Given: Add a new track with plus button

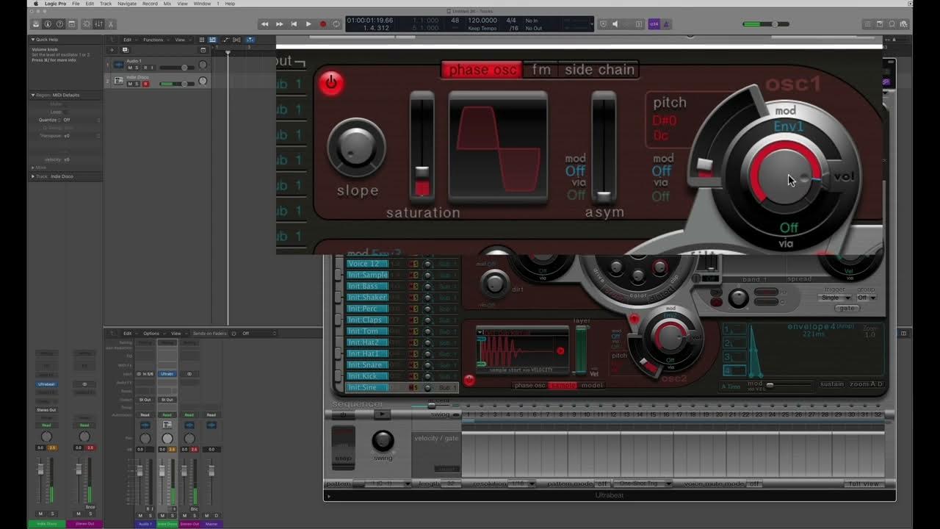Looking at the screenshot, I should coord(112,50).
